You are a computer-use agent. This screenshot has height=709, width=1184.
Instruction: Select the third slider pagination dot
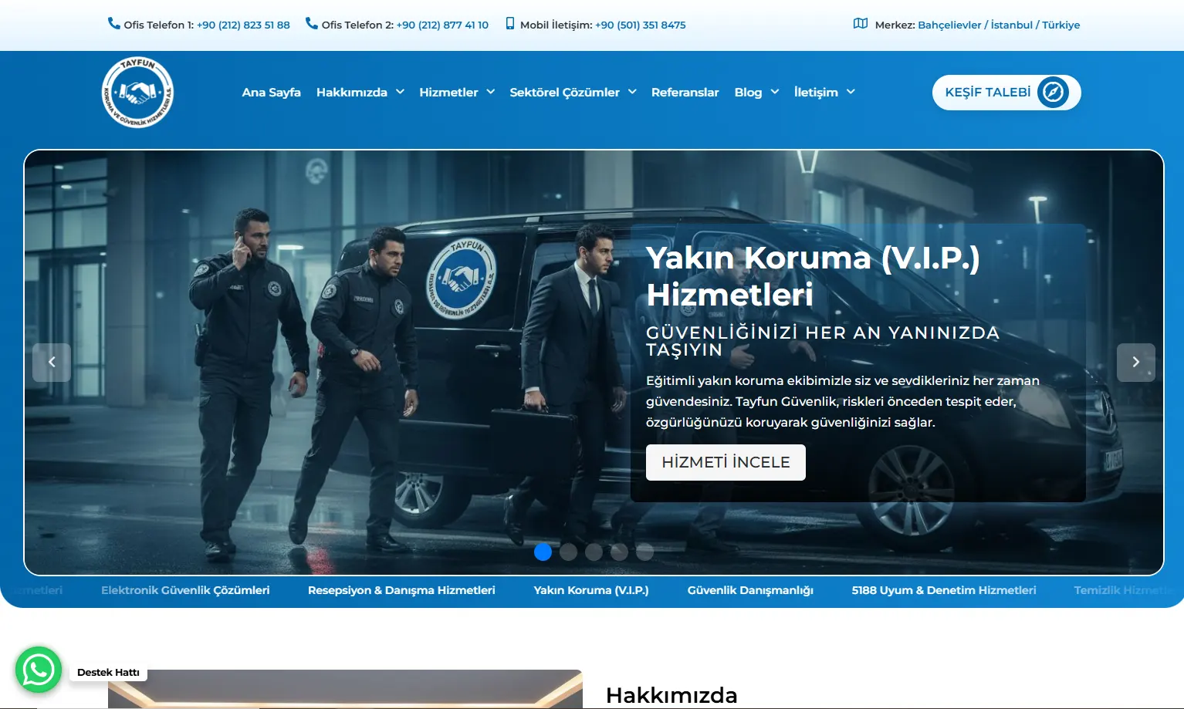click(594, 552)
